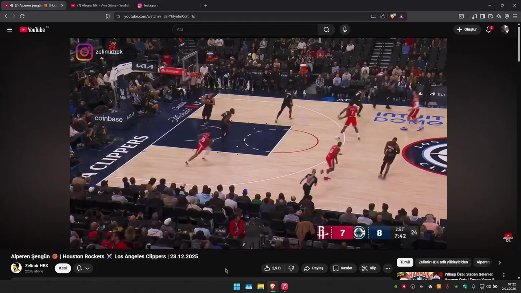Open Brave Rewards triangle icon
The width and height of the screenshot is (521, 293).
[401, 16]
